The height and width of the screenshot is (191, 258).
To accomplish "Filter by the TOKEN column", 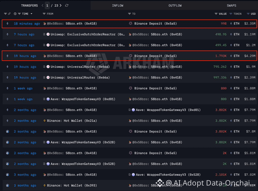I will 231,14.
